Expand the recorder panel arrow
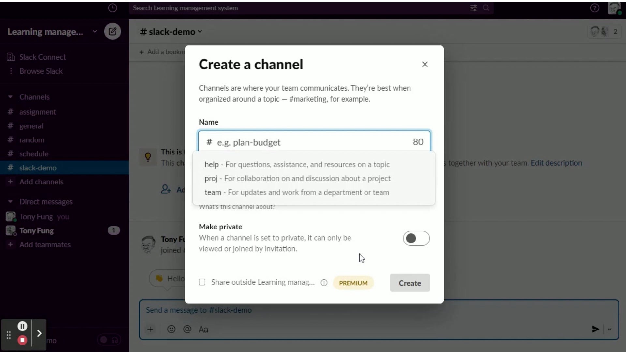This screenshot has width=626, height=352. tap(39, 333)
